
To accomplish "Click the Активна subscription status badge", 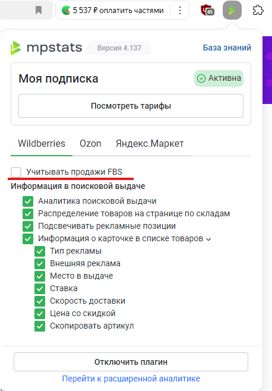I will click(219, 78).
